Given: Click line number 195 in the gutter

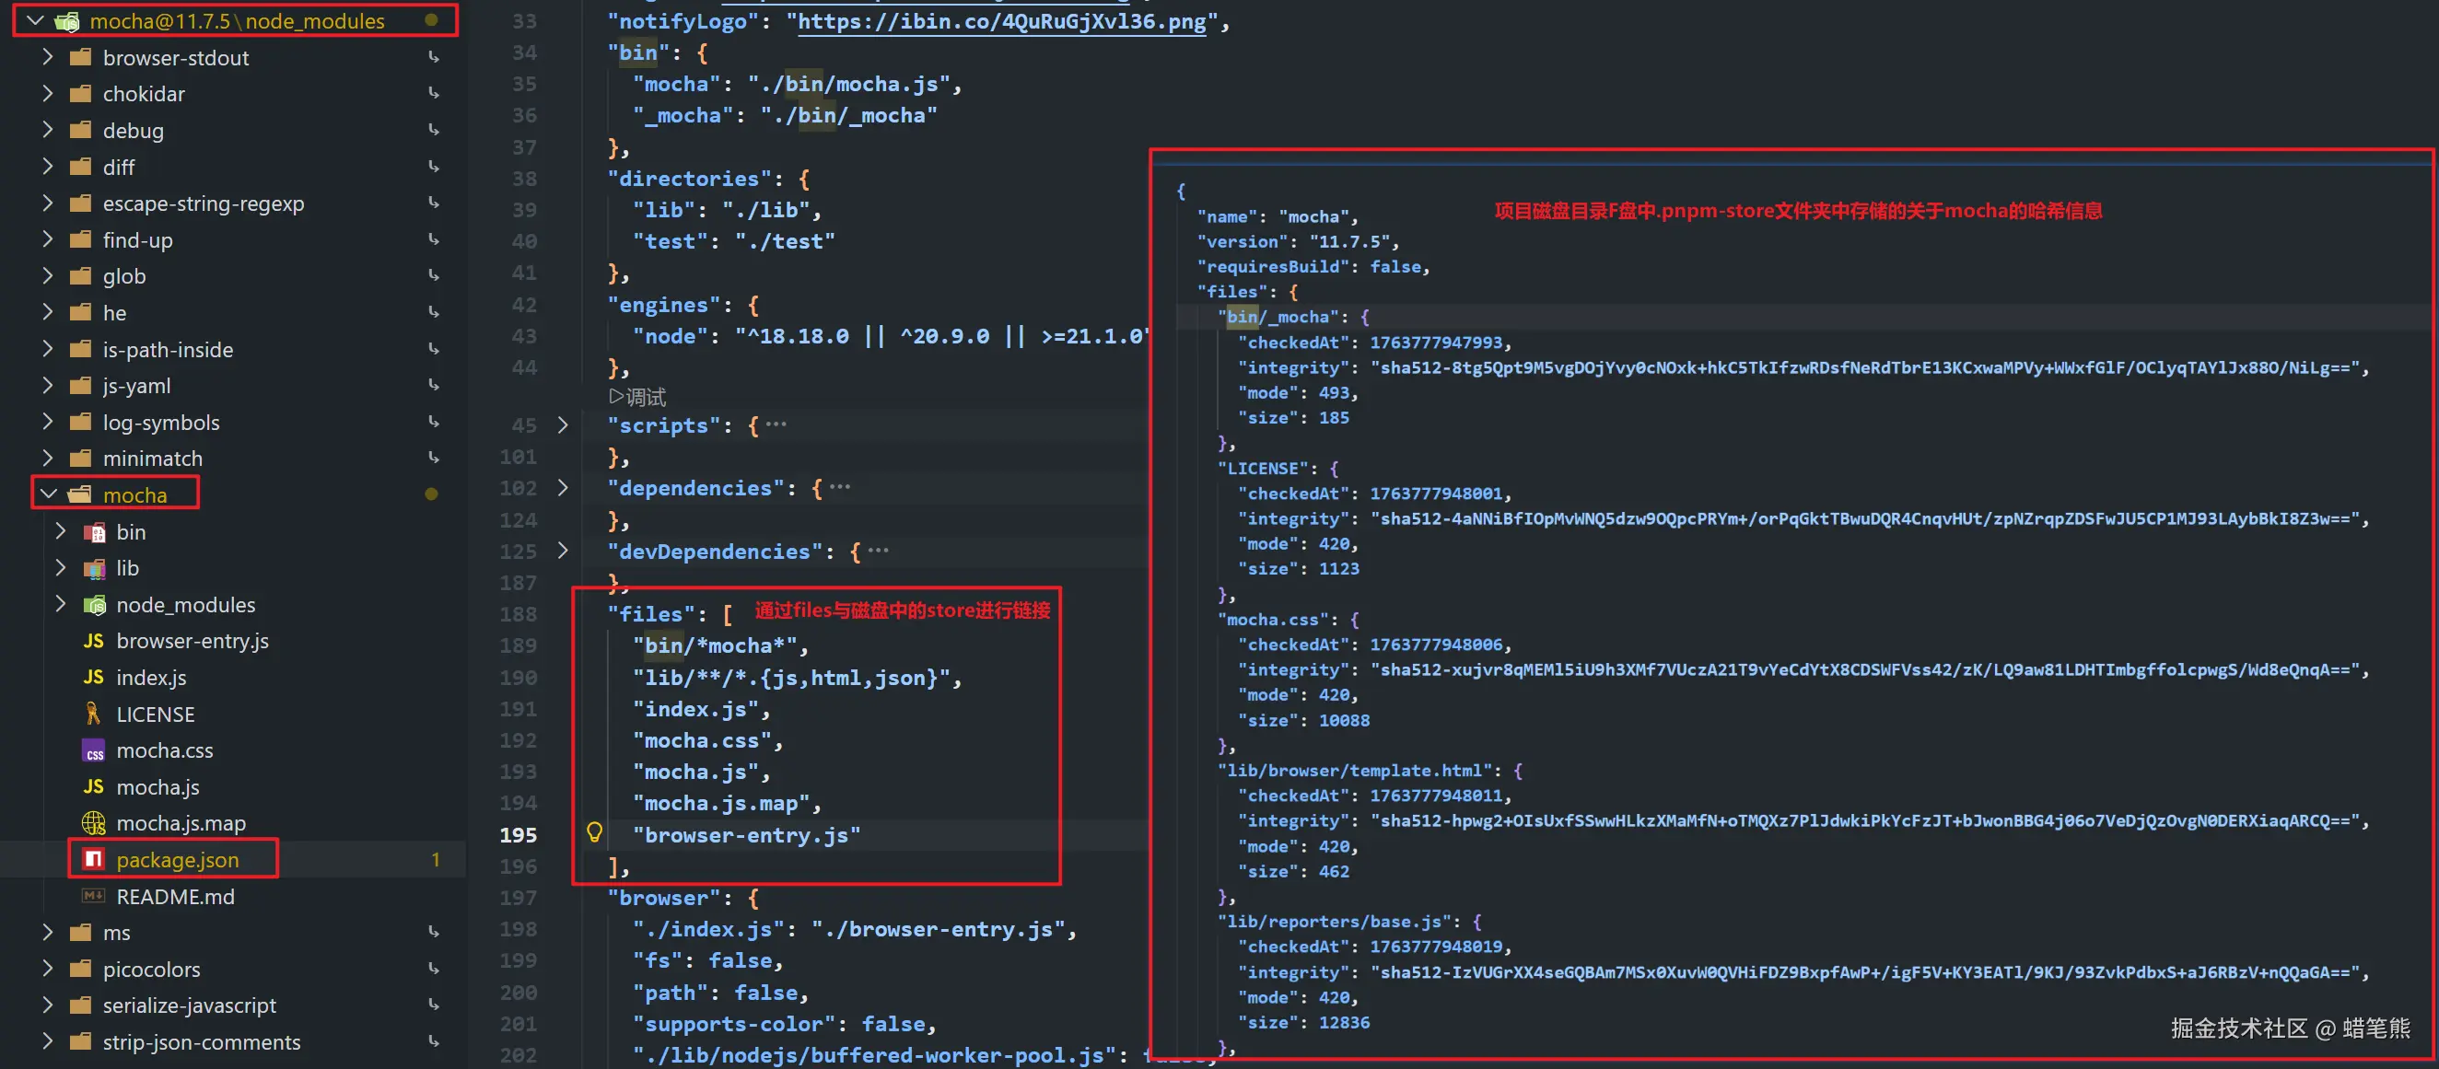Looking at the screenshot, I should [518, 835].
